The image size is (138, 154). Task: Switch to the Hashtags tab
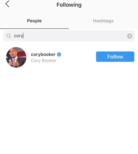[x=103, y=21]
